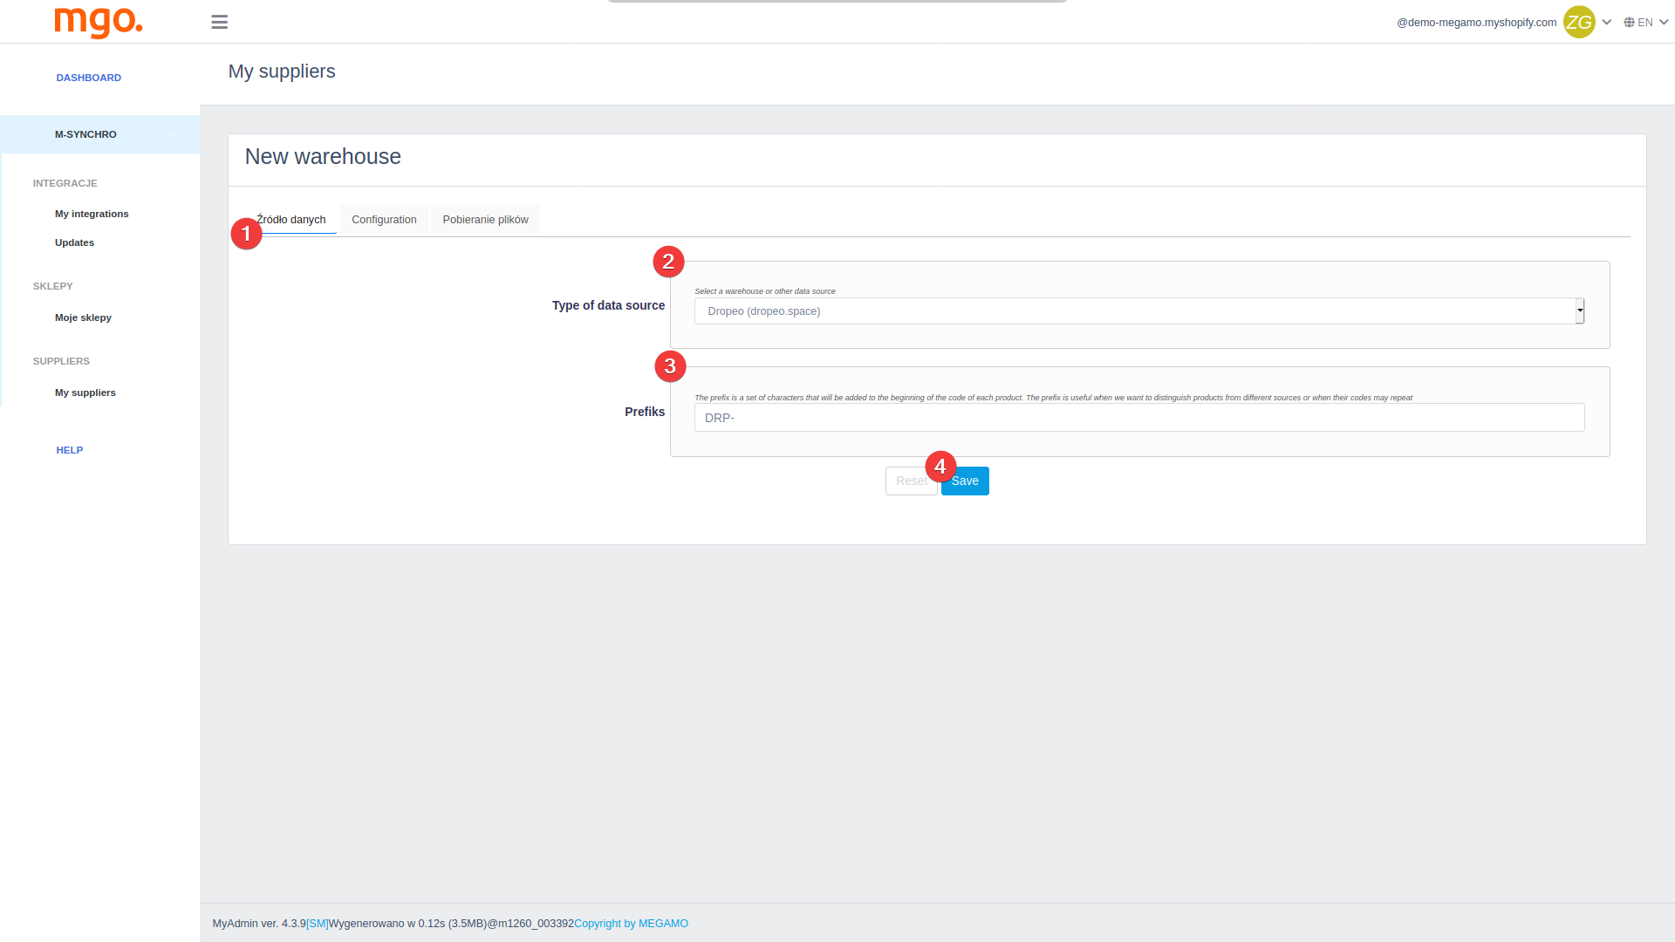Open the Updates page
Viewport: 1675px width, 942px height.
[x=74, y=242]
